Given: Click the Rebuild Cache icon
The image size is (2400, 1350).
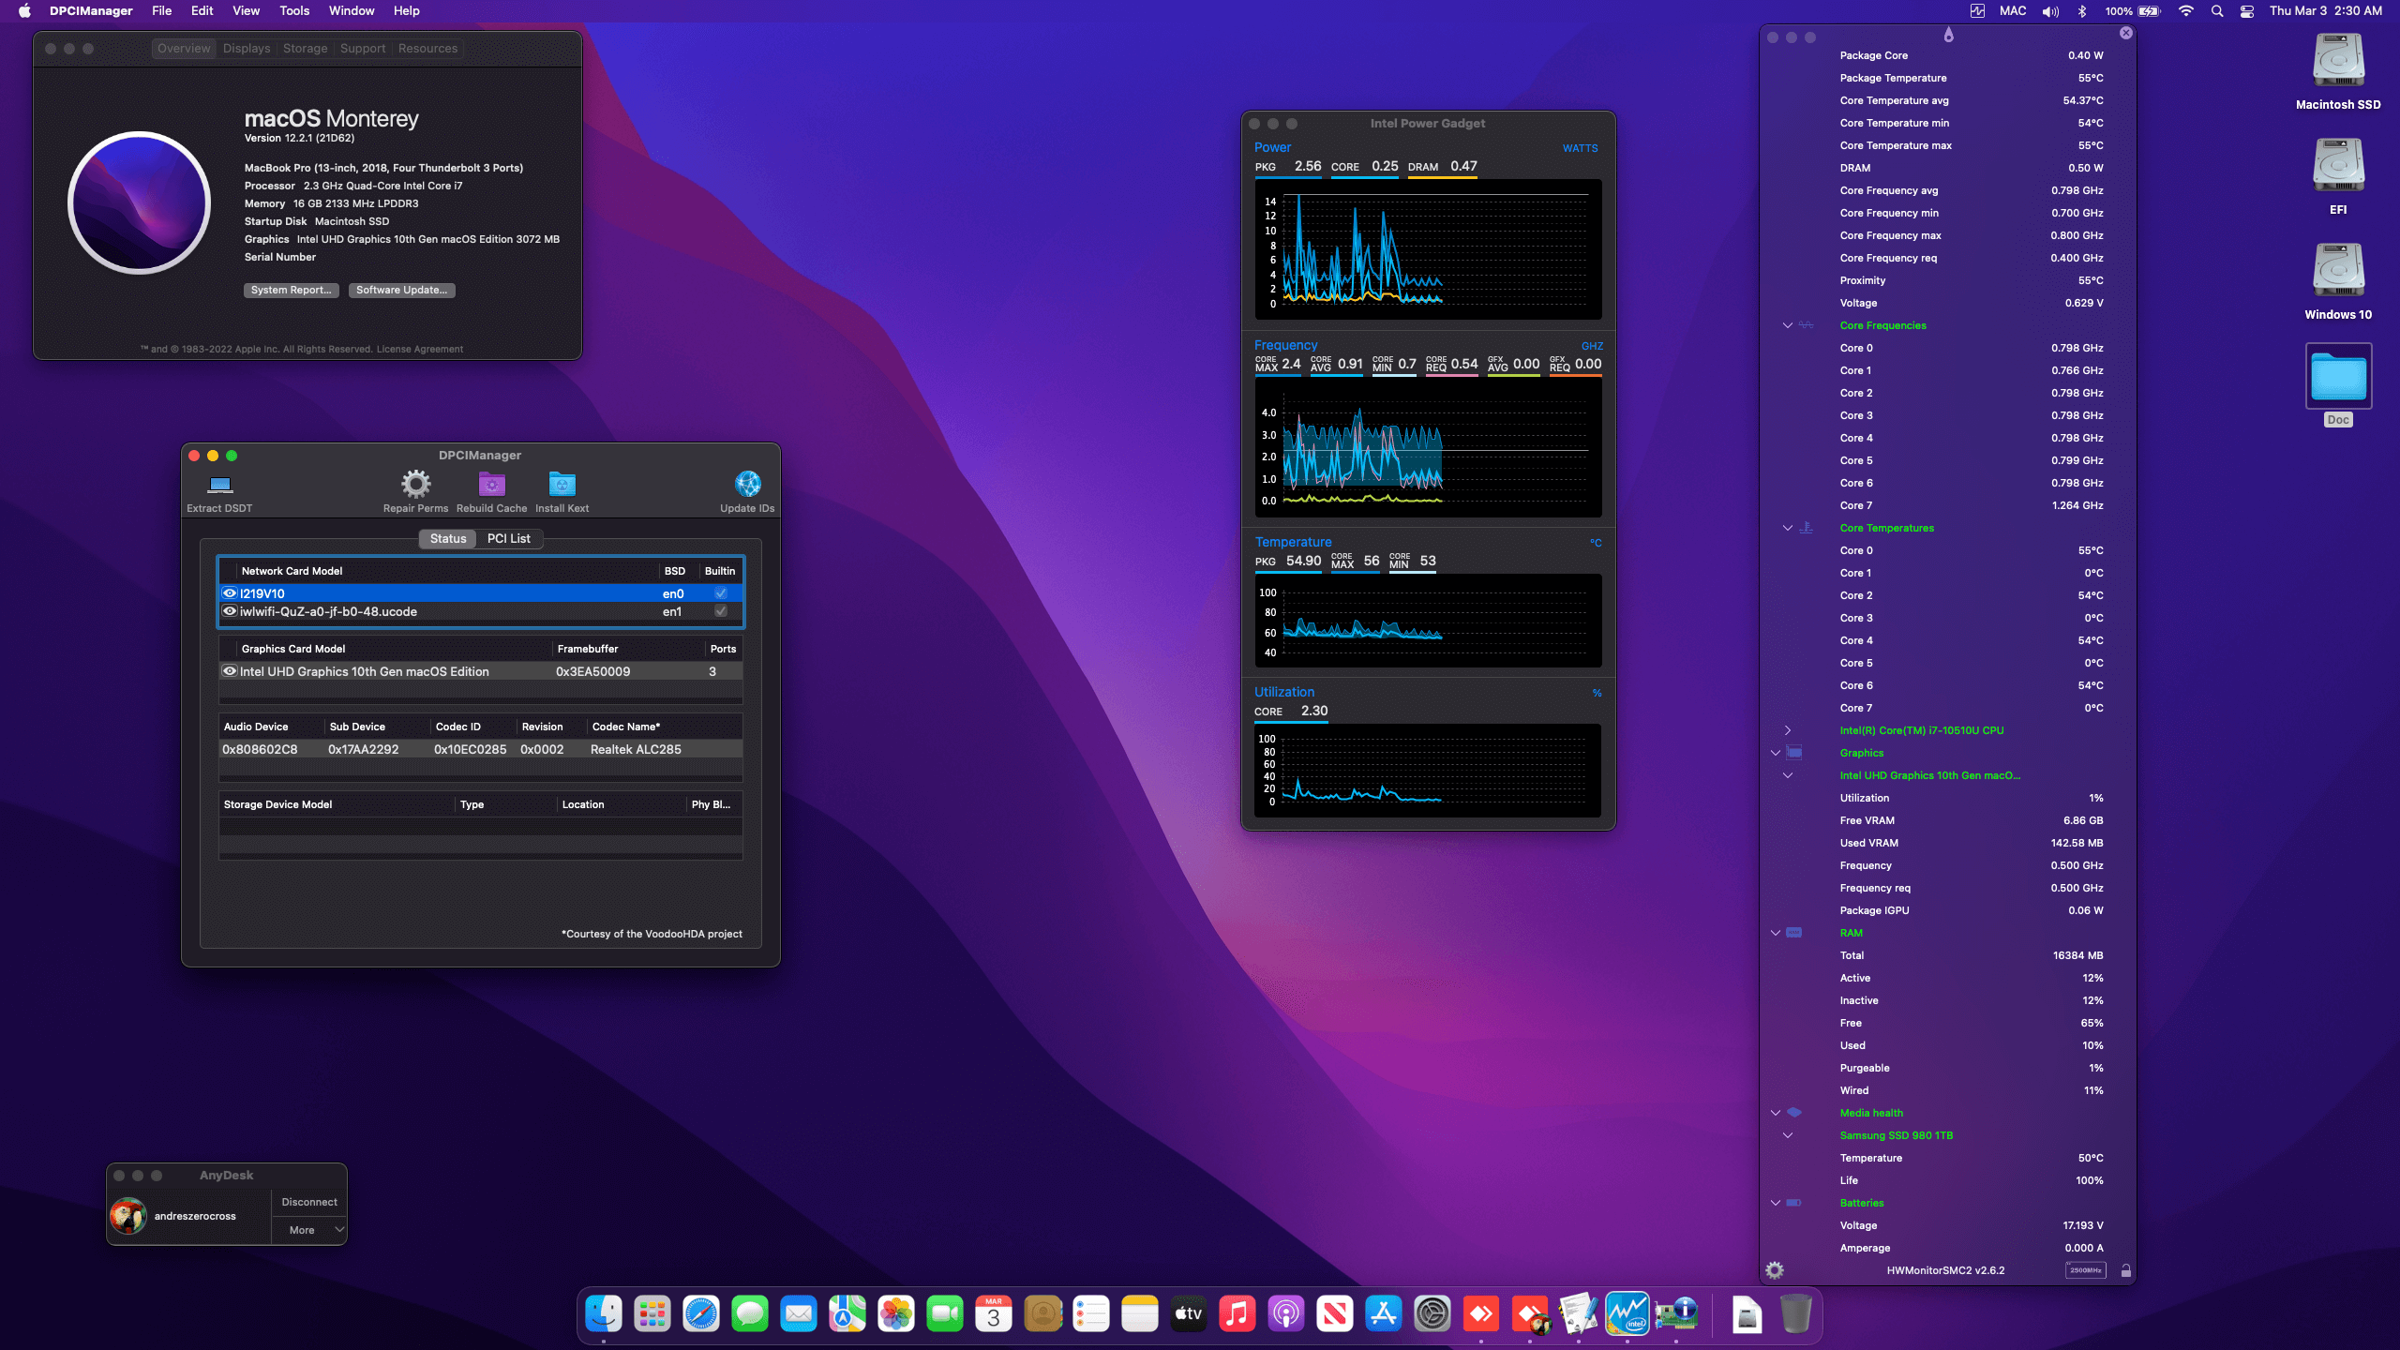Looking at the screenshot, I should [x=491, y=485].
